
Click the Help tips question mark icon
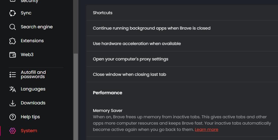click(13, 117)
